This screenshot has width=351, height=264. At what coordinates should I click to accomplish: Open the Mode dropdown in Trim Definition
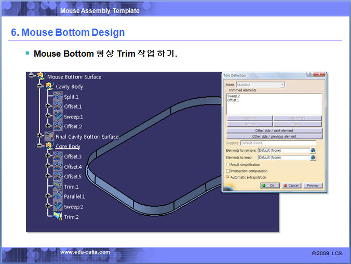(x=282, y=85)
